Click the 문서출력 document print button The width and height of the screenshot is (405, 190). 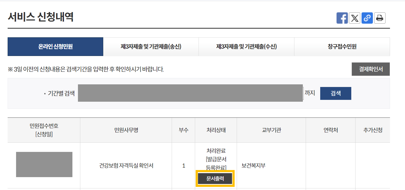coord(215,178)
